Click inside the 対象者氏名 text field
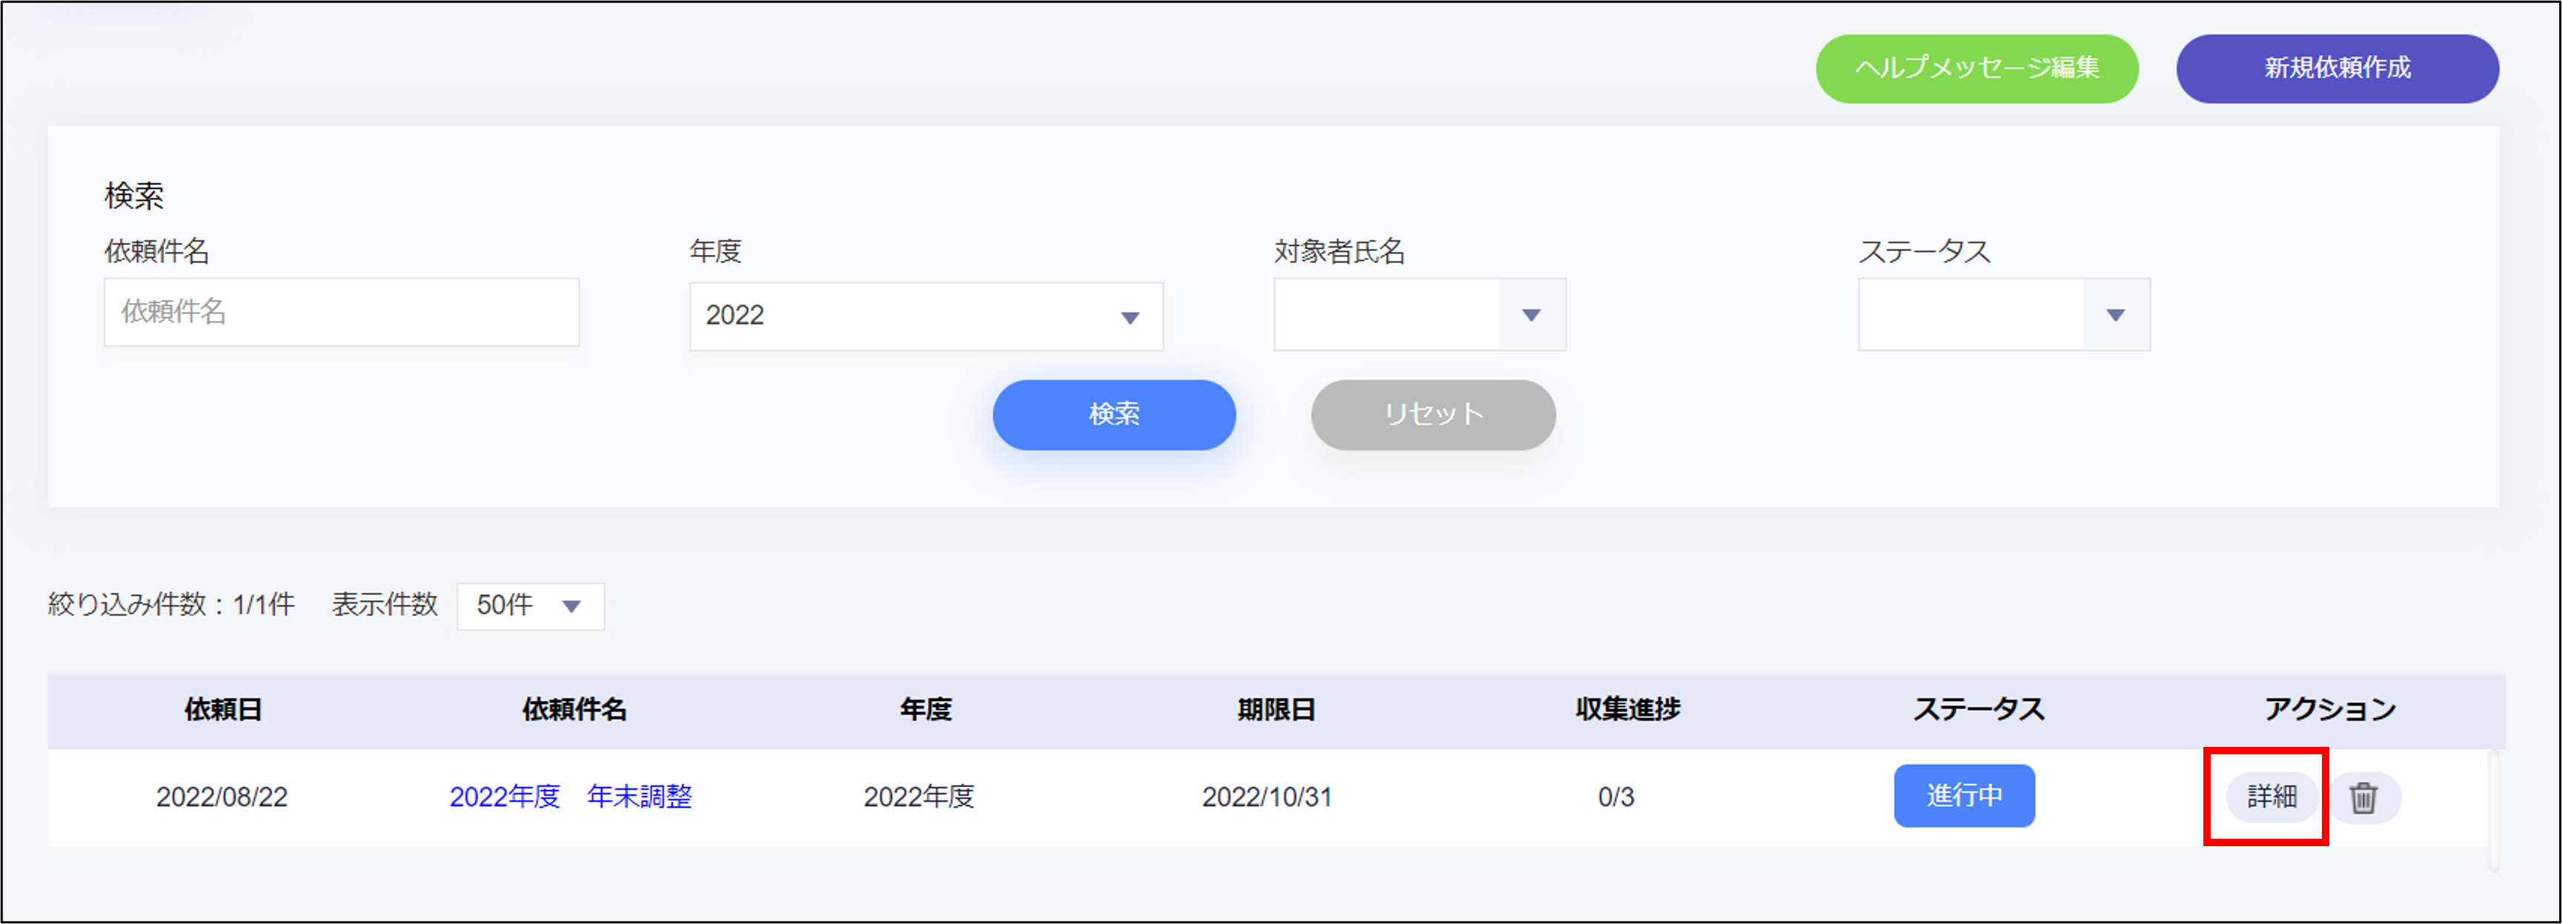The image size is (2562, 924). click(x=1387, y=316)
